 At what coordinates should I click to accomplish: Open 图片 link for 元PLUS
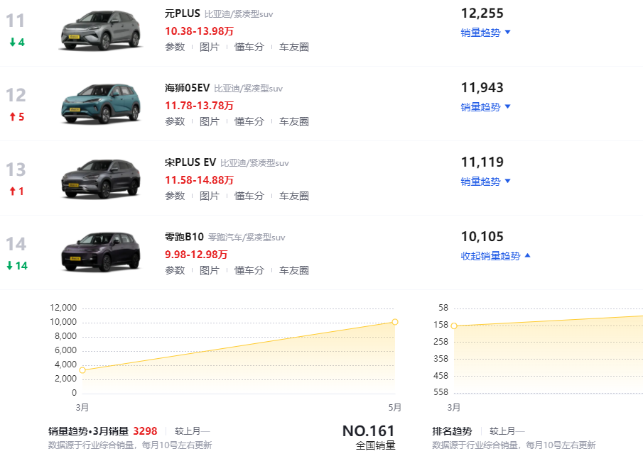[209, 47]
